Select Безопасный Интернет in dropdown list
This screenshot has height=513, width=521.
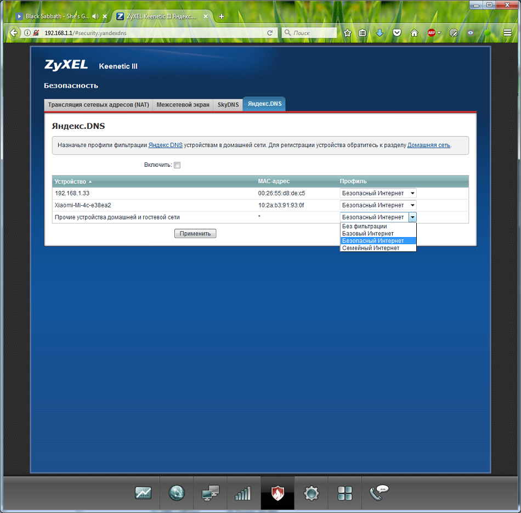pyautogui.click(x=378, y=241)
